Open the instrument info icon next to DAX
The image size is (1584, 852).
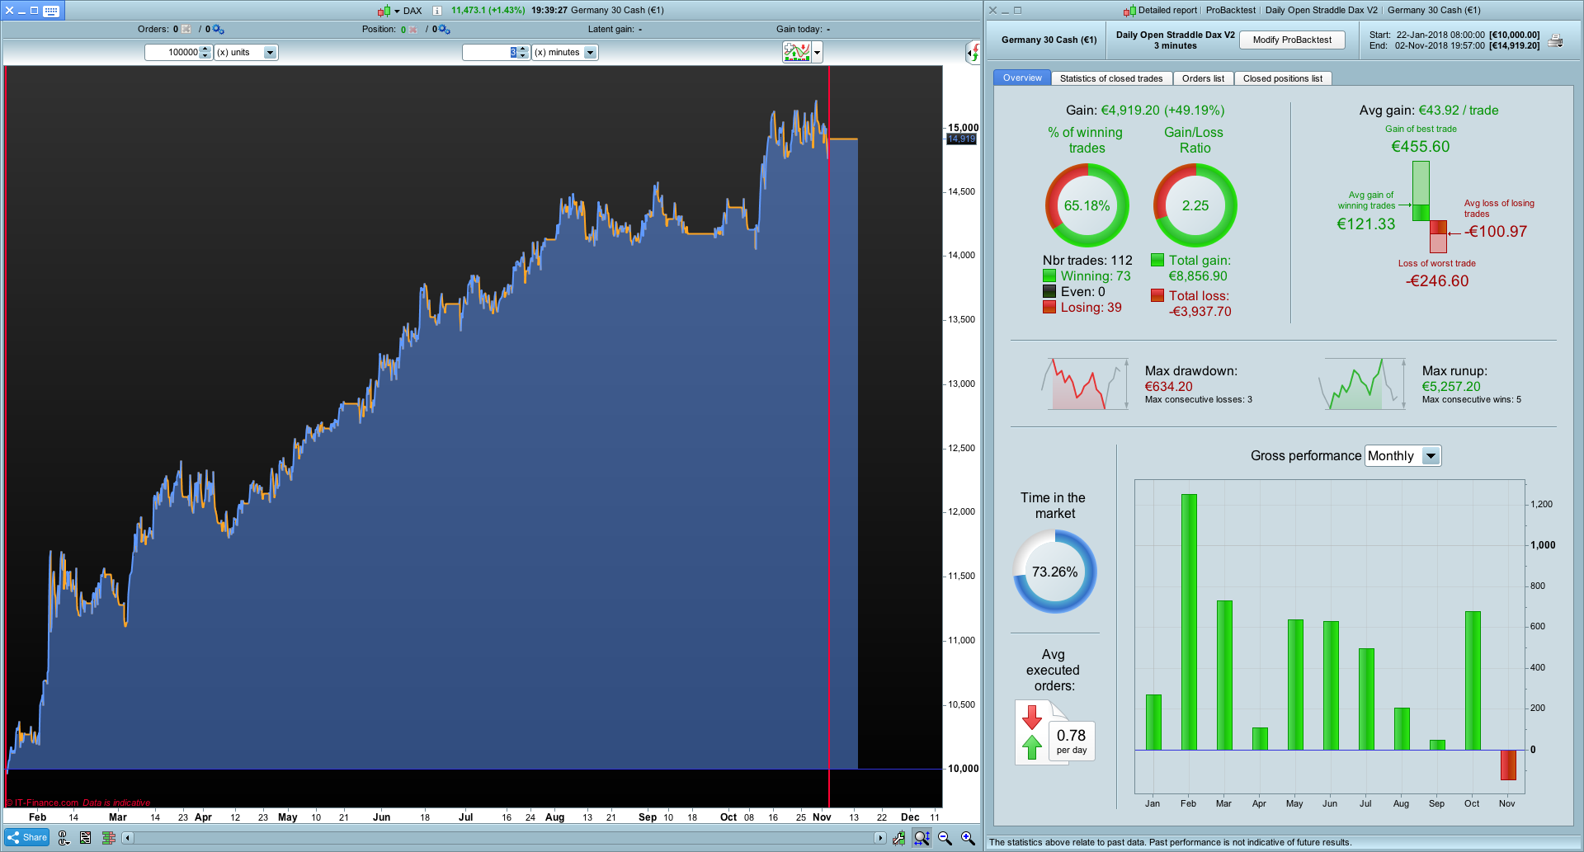click(x=437, y=11)
